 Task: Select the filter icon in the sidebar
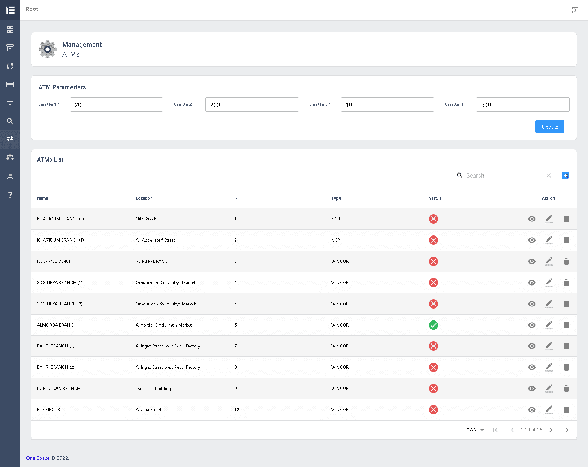pyautogui.click(x=10, y=103)
